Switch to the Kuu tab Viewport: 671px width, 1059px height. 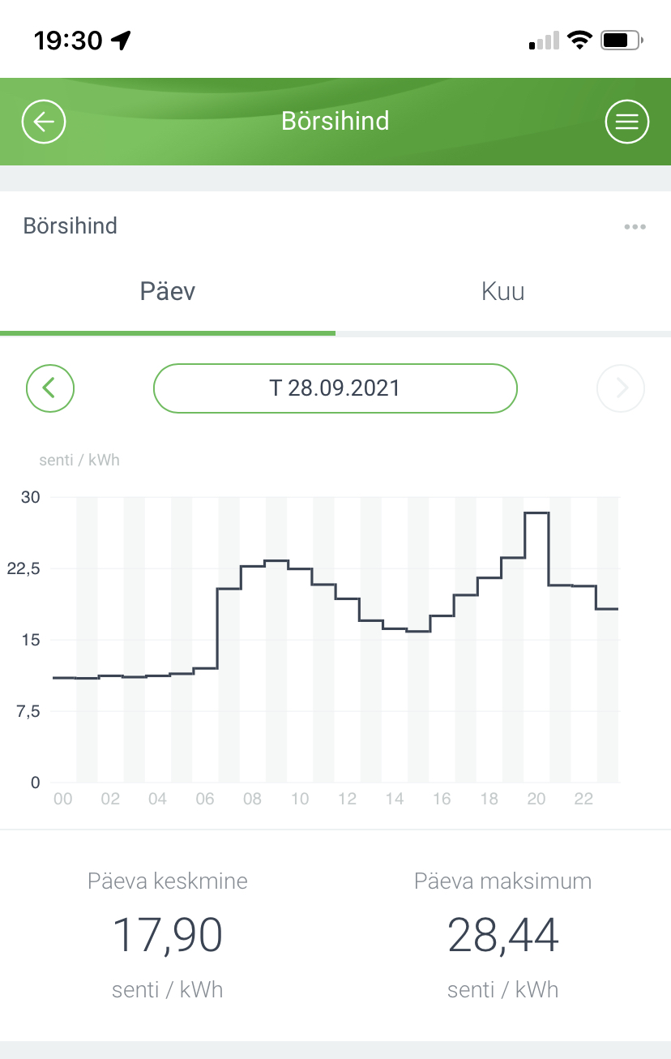point(502,292)
